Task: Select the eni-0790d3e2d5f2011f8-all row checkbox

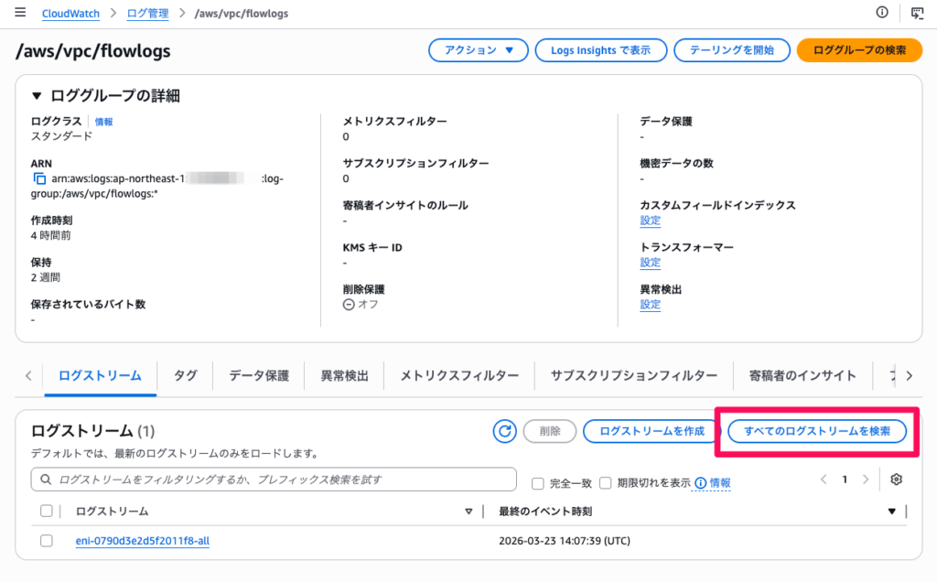Action: (47, 541)
